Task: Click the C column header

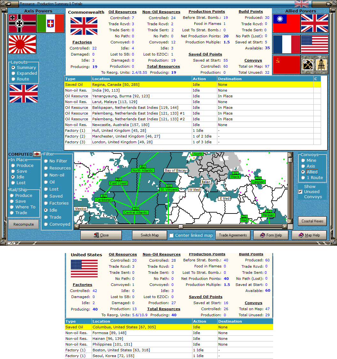Action: coord(317,79)
